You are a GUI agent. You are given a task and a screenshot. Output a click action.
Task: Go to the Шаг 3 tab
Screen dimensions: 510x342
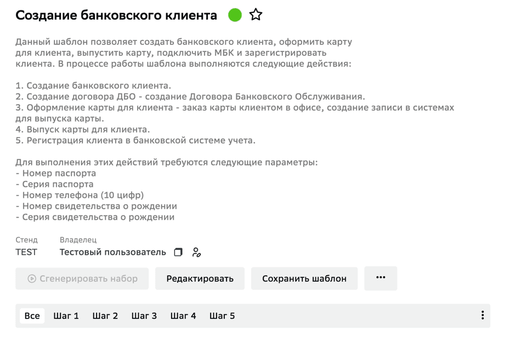click(x=144, y=316)
